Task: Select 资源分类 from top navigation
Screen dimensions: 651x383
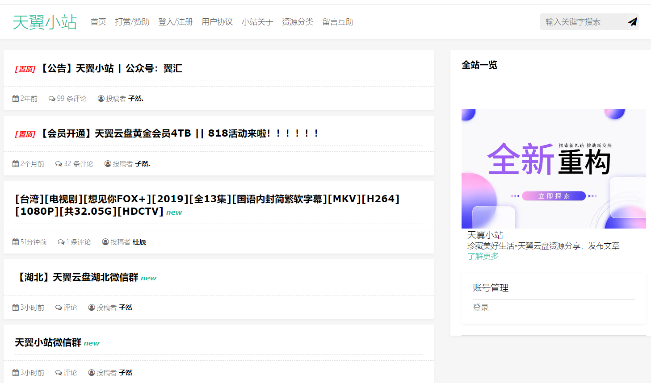Action: click(298, 22)
